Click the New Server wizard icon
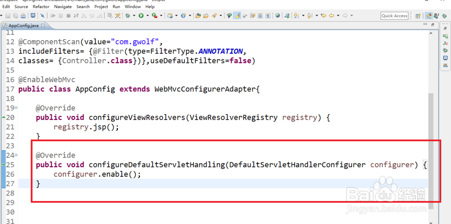The width and height of the screenshot is (451, 224). 170,16
